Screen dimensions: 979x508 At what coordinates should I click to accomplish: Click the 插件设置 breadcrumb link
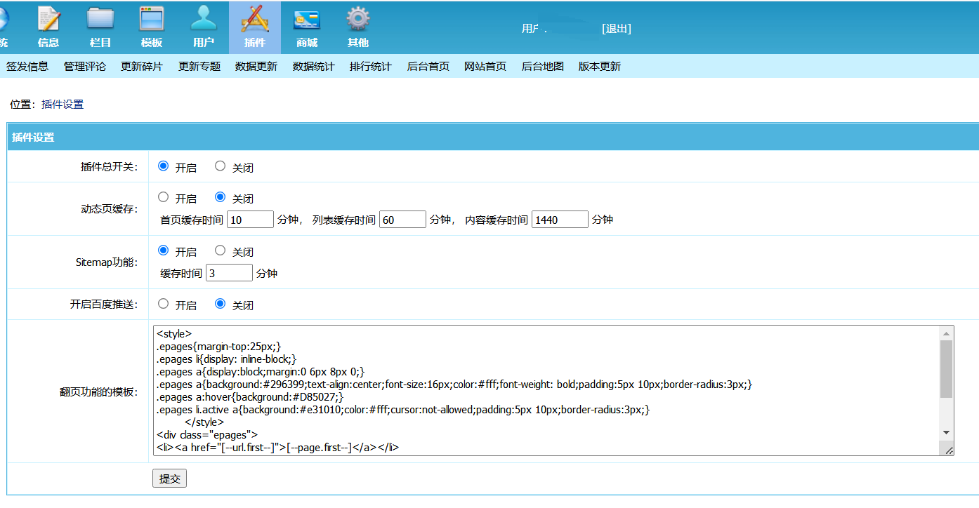click(63, 104)
